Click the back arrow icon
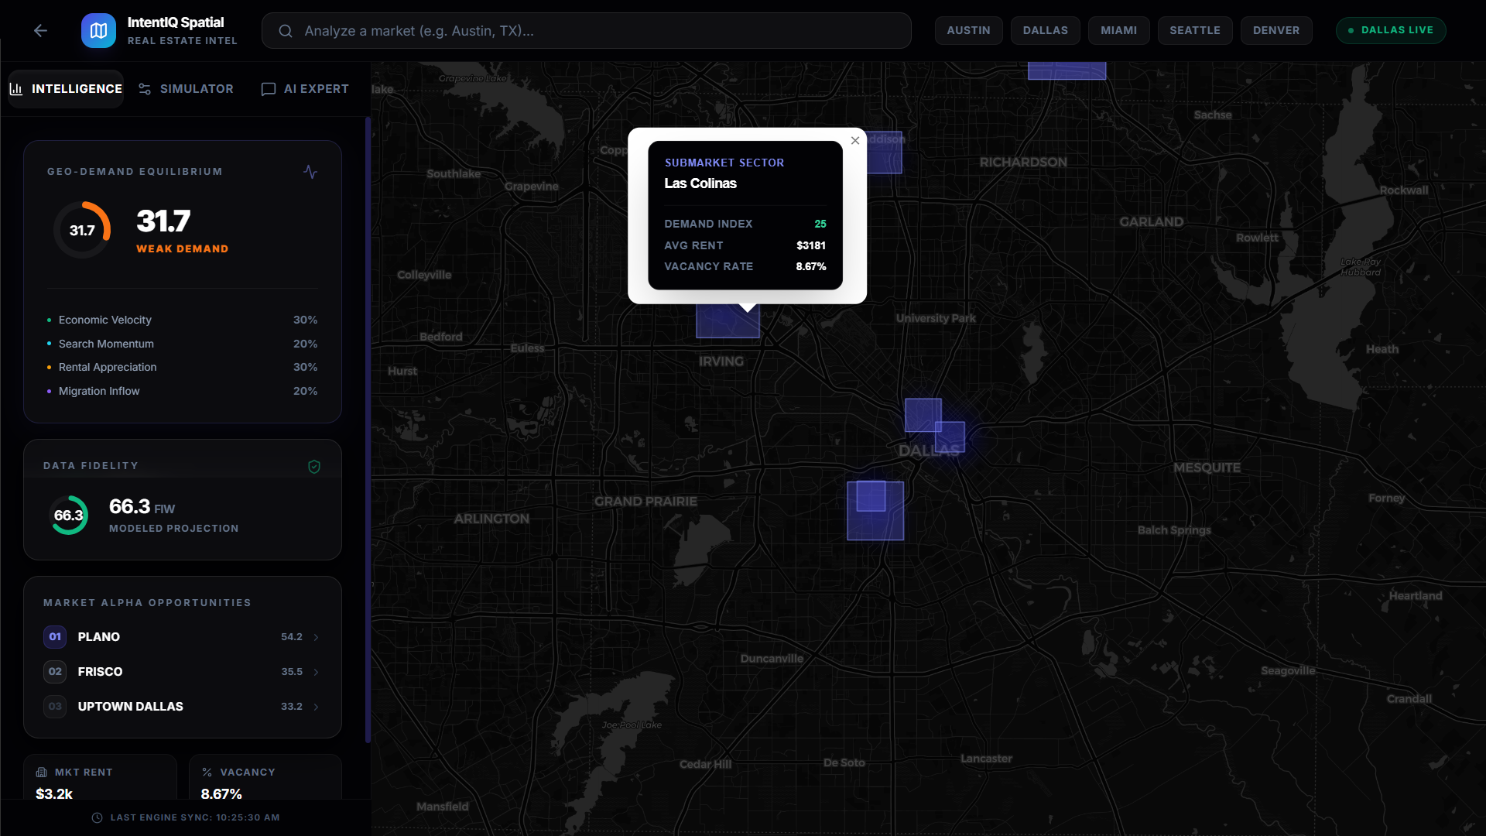Image resolution: width=1486 pixels, height=836 pixels. 40,30
